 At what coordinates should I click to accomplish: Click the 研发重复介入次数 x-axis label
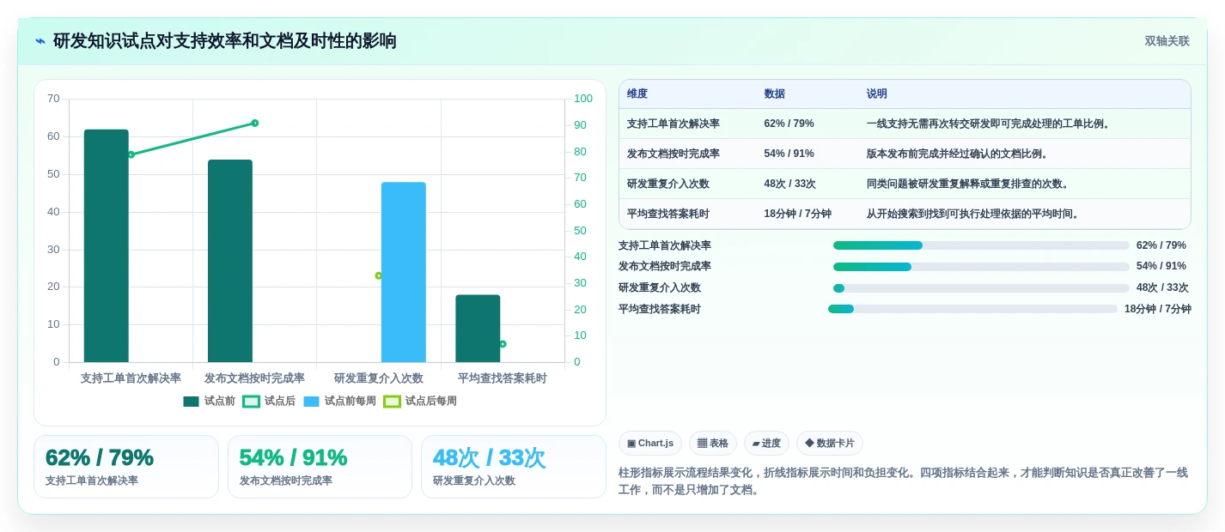pos(379,378)
